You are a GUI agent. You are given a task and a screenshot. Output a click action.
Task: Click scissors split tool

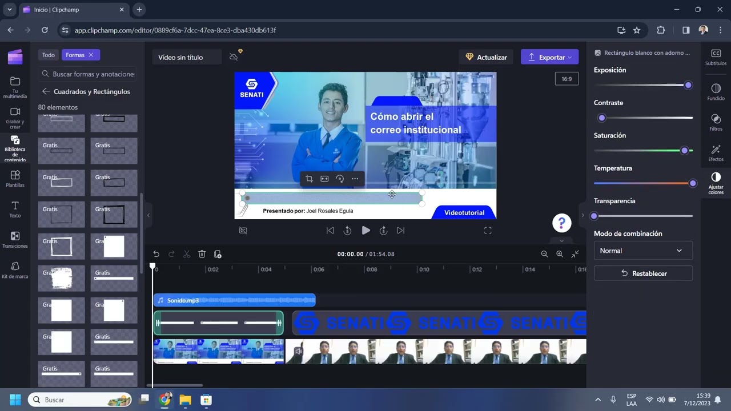point(187,254)
